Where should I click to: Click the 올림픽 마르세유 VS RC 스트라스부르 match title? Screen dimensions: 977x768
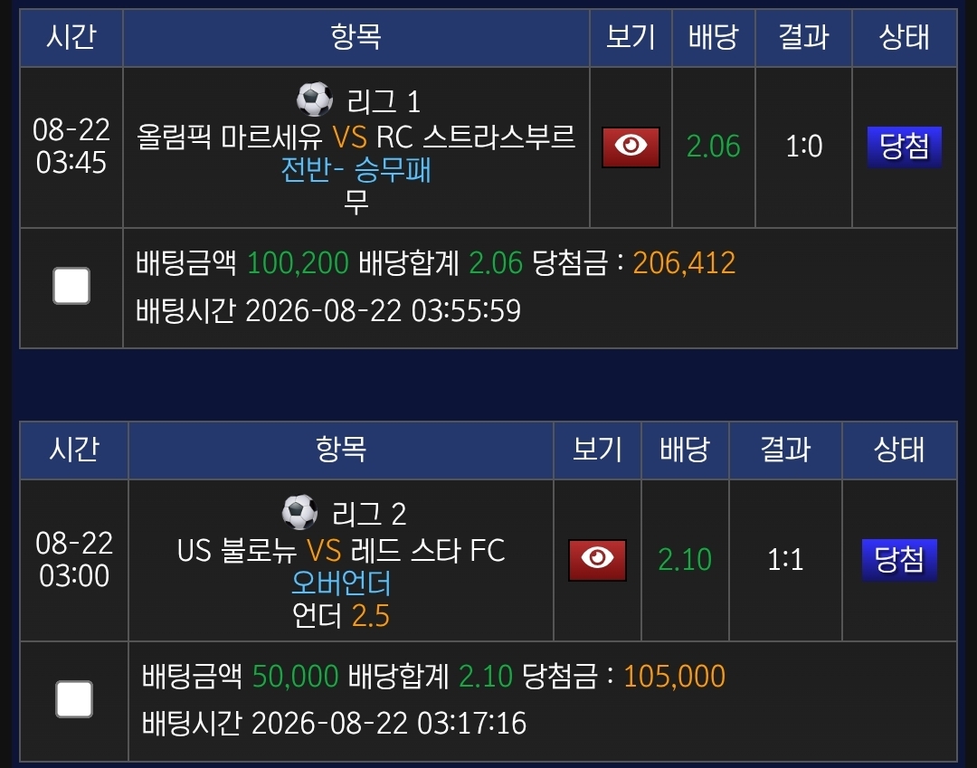pyautogui.click(x=356, y=137)
